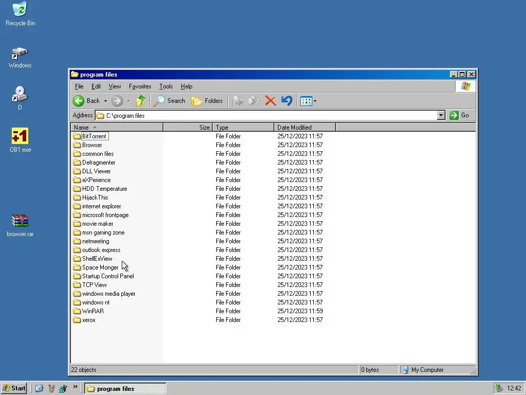This screenshot has height=395, width=526.
Task: Open the File menu
Action: [x=79, y=86]
